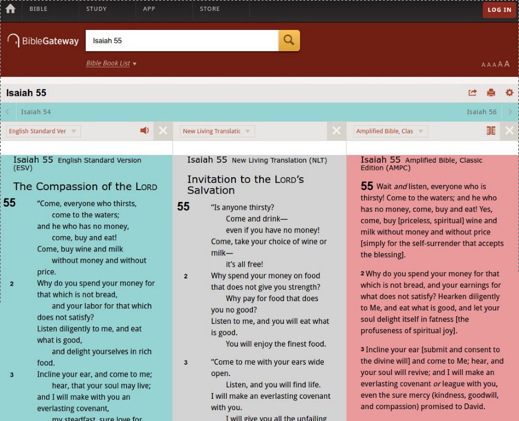
Task: Go to previous chapter left arrow
Action: 7,112
